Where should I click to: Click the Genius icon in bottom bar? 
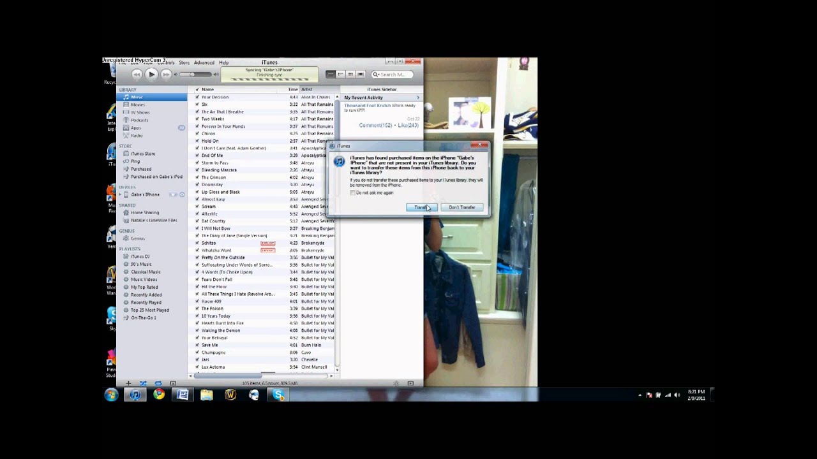(396, 383)
